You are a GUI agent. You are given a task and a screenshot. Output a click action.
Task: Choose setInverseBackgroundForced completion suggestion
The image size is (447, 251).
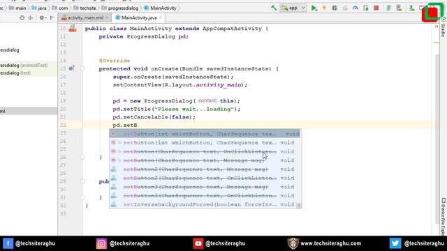(x=205, y=204)
